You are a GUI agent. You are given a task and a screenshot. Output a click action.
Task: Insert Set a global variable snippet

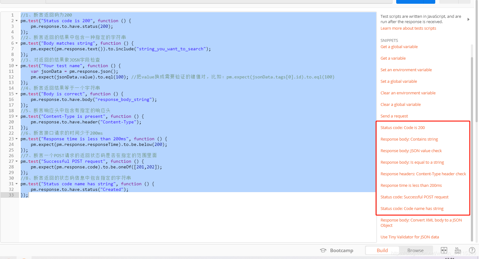point(399,82)
